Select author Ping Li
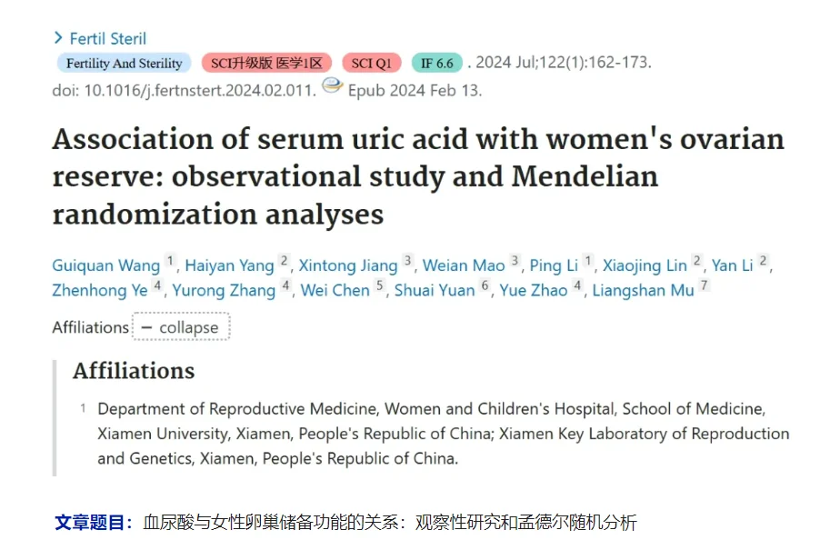 pyautogui.click(x=554, y=265)
